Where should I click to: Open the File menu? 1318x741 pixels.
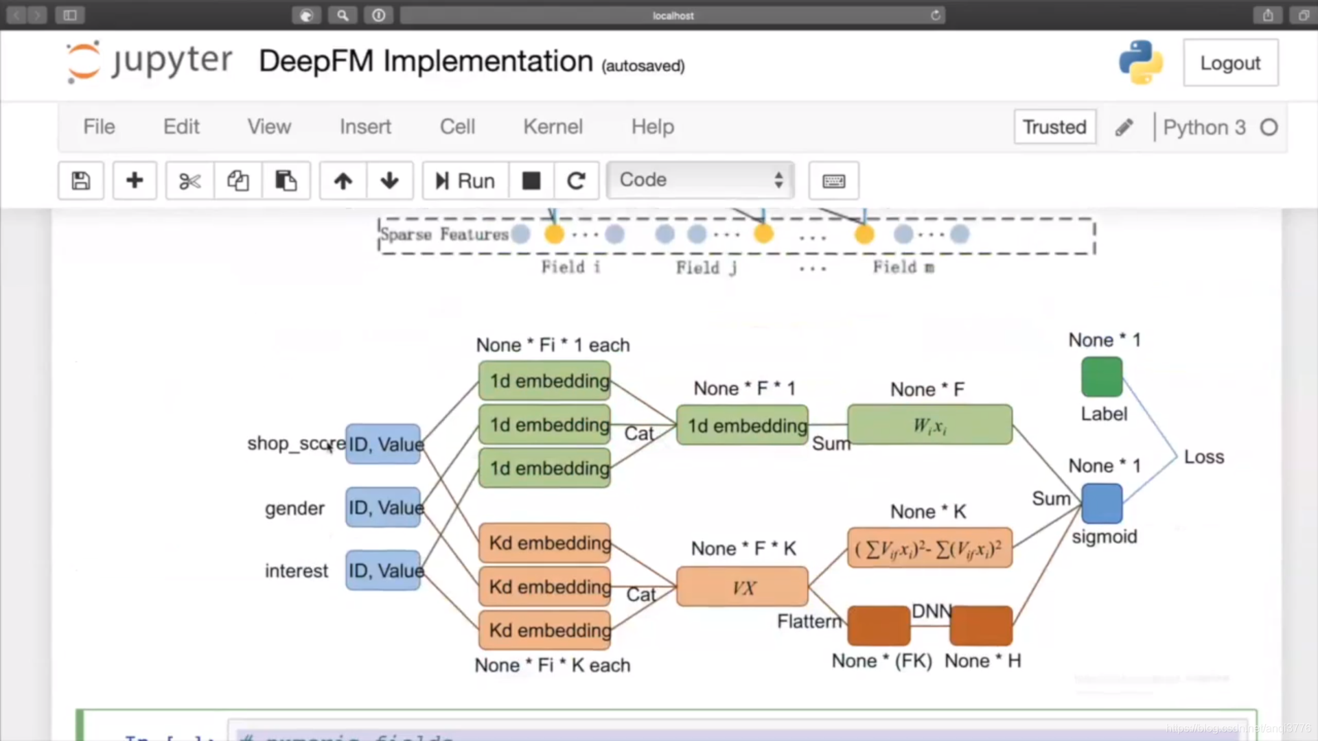(x=99, y=126)
